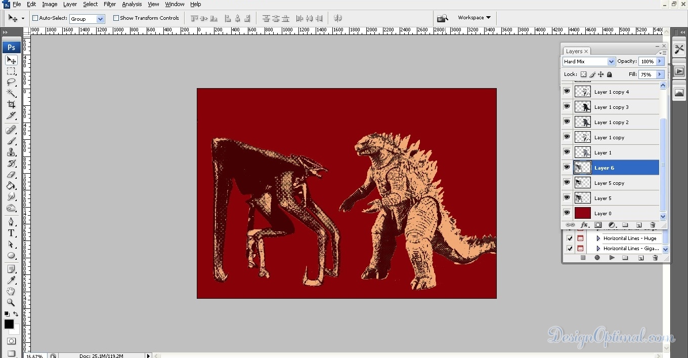Click the foreground color swatch

(x=9, y=324)
